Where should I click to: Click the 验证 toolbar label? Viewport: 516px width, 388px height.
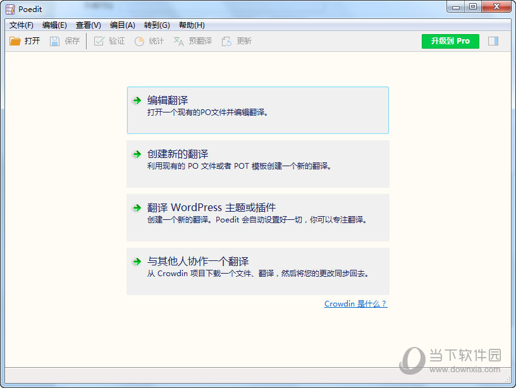117,41
